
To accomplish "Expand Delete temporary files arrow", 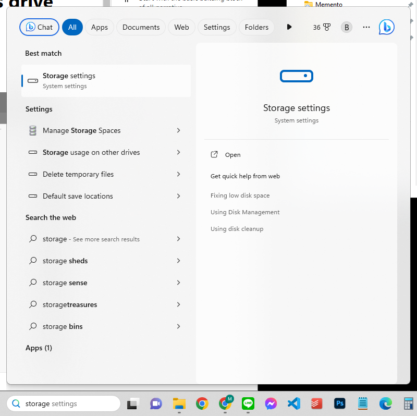I will [x=178, y=174].
